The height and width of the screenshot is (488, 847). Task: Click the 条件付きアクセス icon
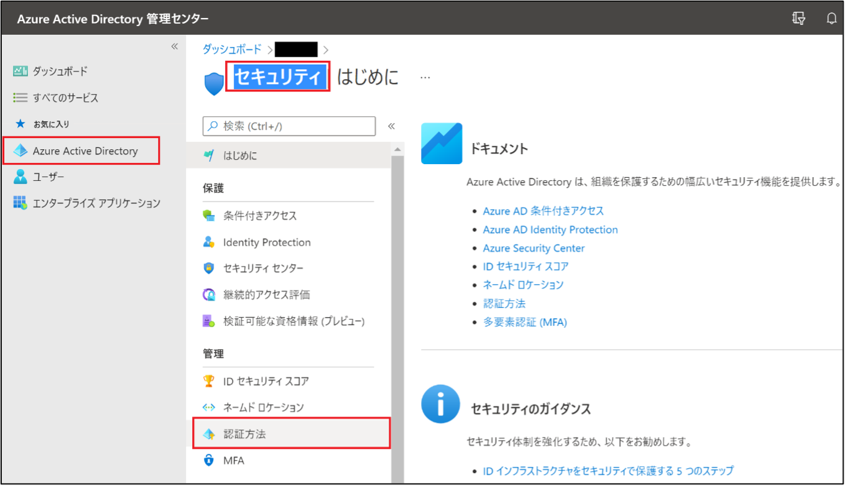coord(209,216)
